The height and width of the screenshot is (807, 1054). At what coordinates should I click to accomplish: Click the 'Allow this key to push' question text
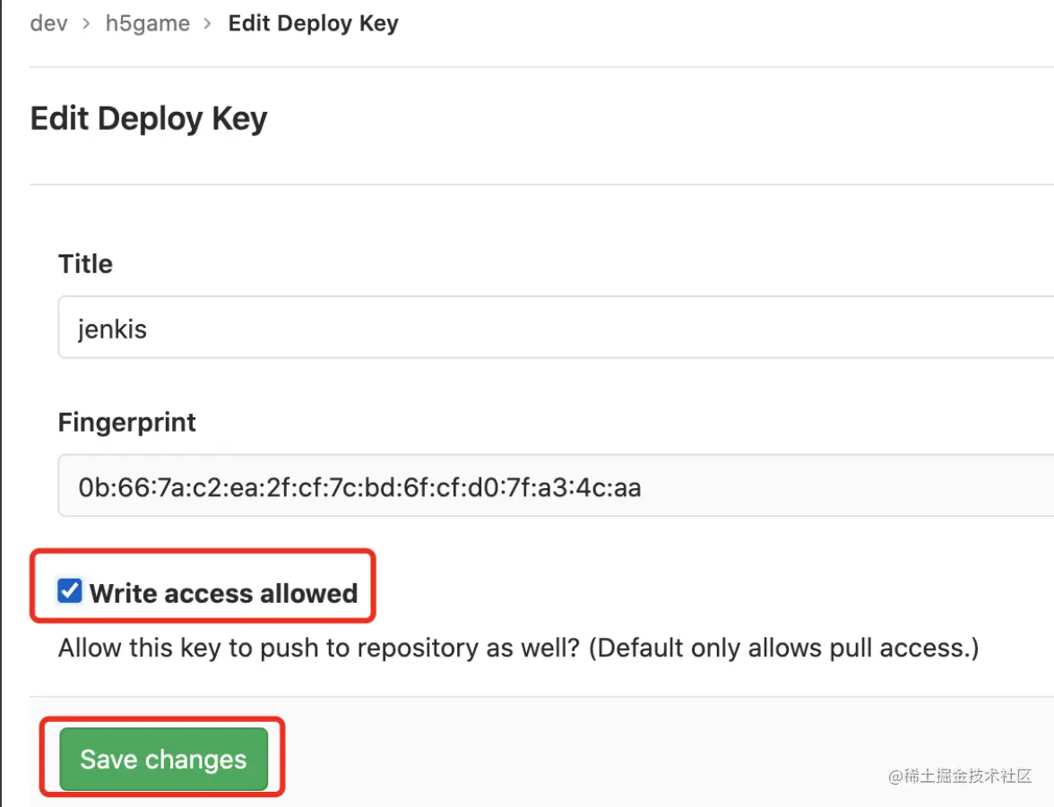320,648
